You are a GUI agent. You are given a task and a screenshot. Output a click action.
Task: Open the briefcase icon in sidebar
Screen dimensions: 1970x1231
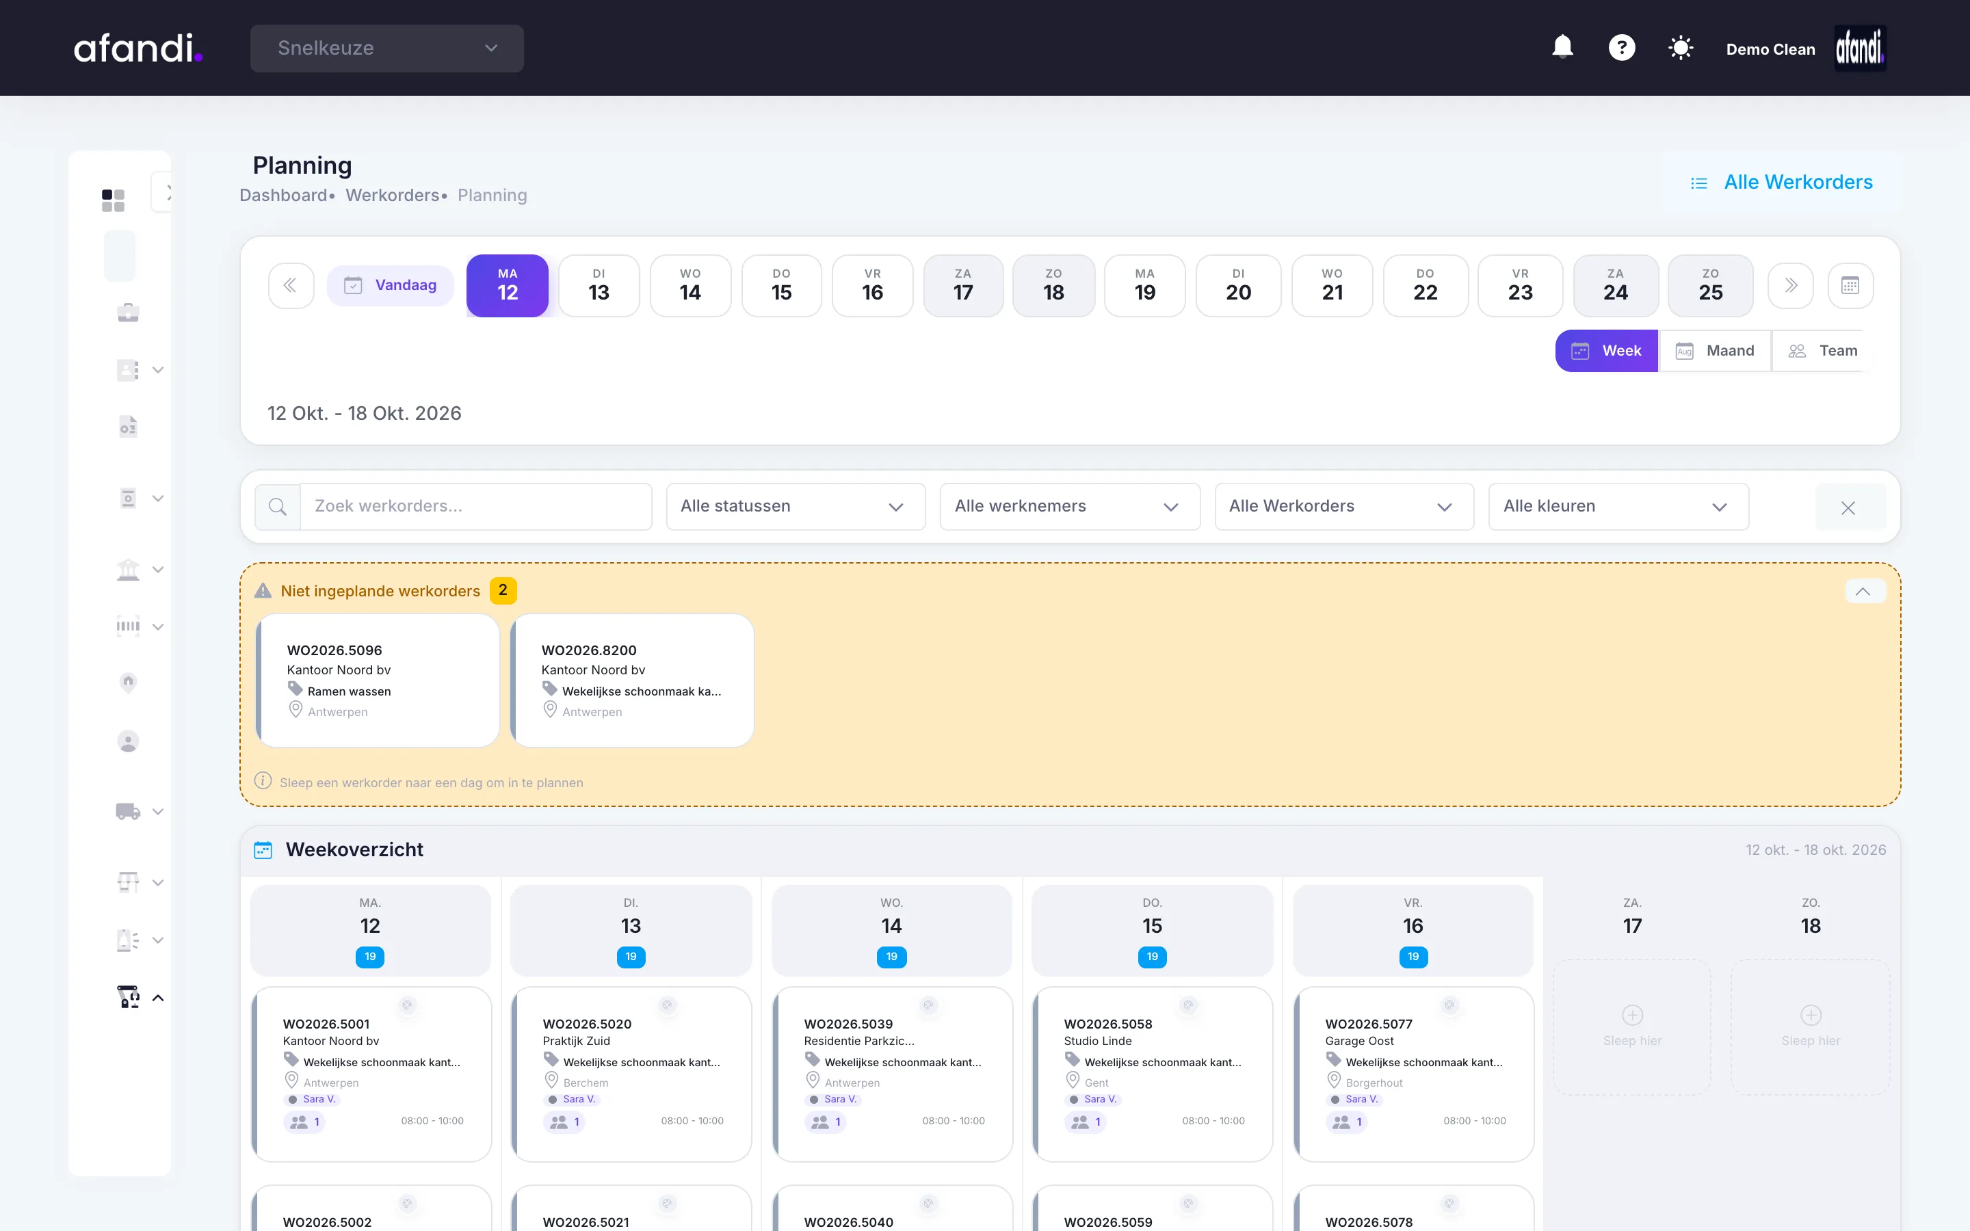128,313
